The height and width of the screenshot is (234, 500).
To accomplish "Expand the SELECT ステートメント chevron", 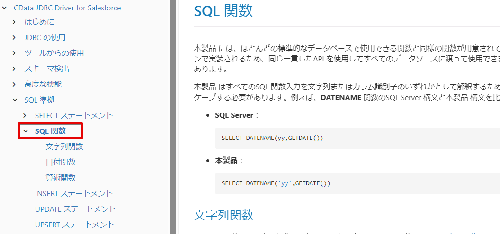I will pos(25,115).
